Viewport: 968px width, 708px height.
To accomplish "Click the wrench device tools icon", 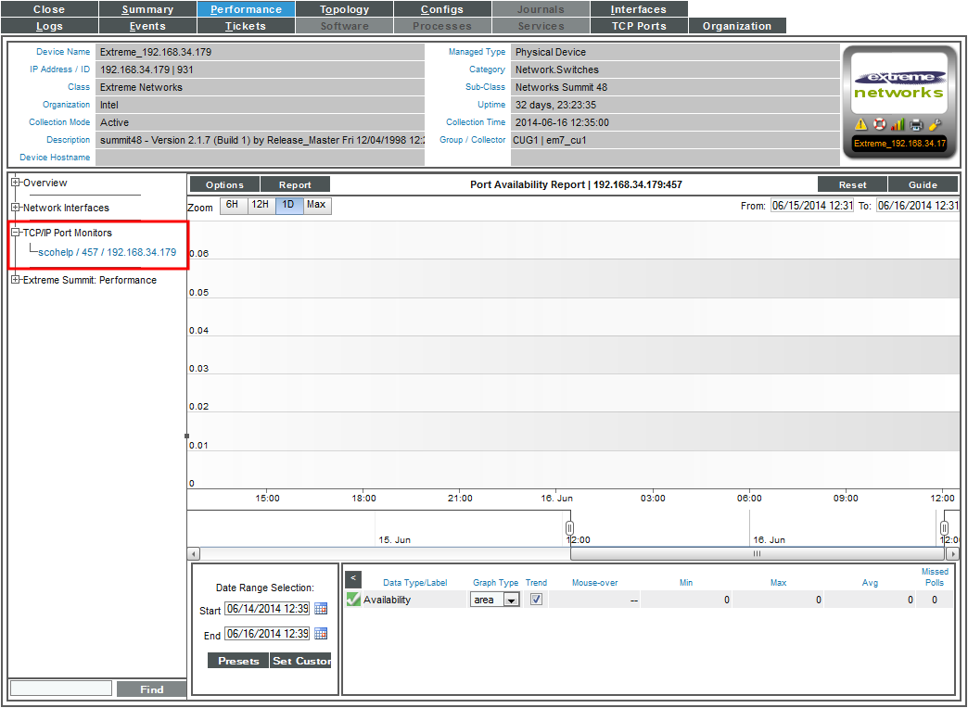I will pos(935,124).
